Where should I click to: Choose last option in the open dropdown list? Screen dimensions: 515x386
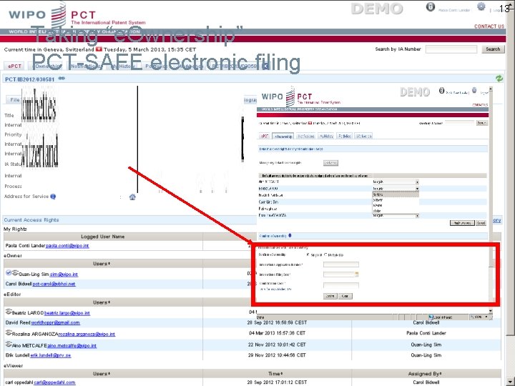pyautogui.click(x=396, y=211)
